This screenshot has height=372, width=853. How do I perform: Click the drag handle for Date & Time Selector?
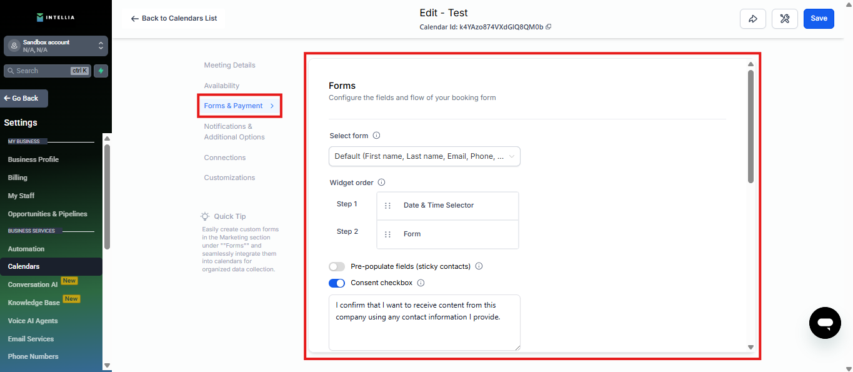click(x=388, y=206)
